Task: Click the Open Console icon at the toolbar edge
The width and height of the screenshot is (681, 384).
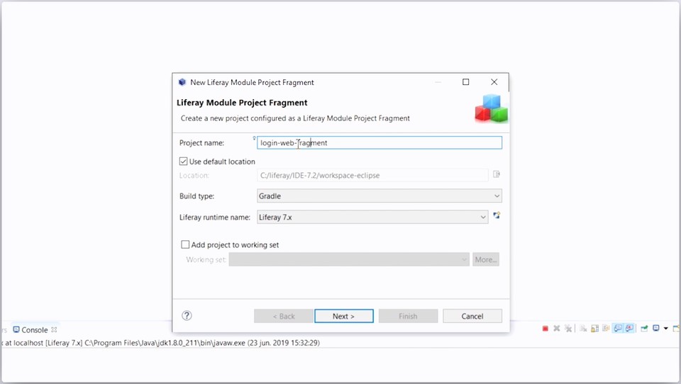Action: (676, 329)
